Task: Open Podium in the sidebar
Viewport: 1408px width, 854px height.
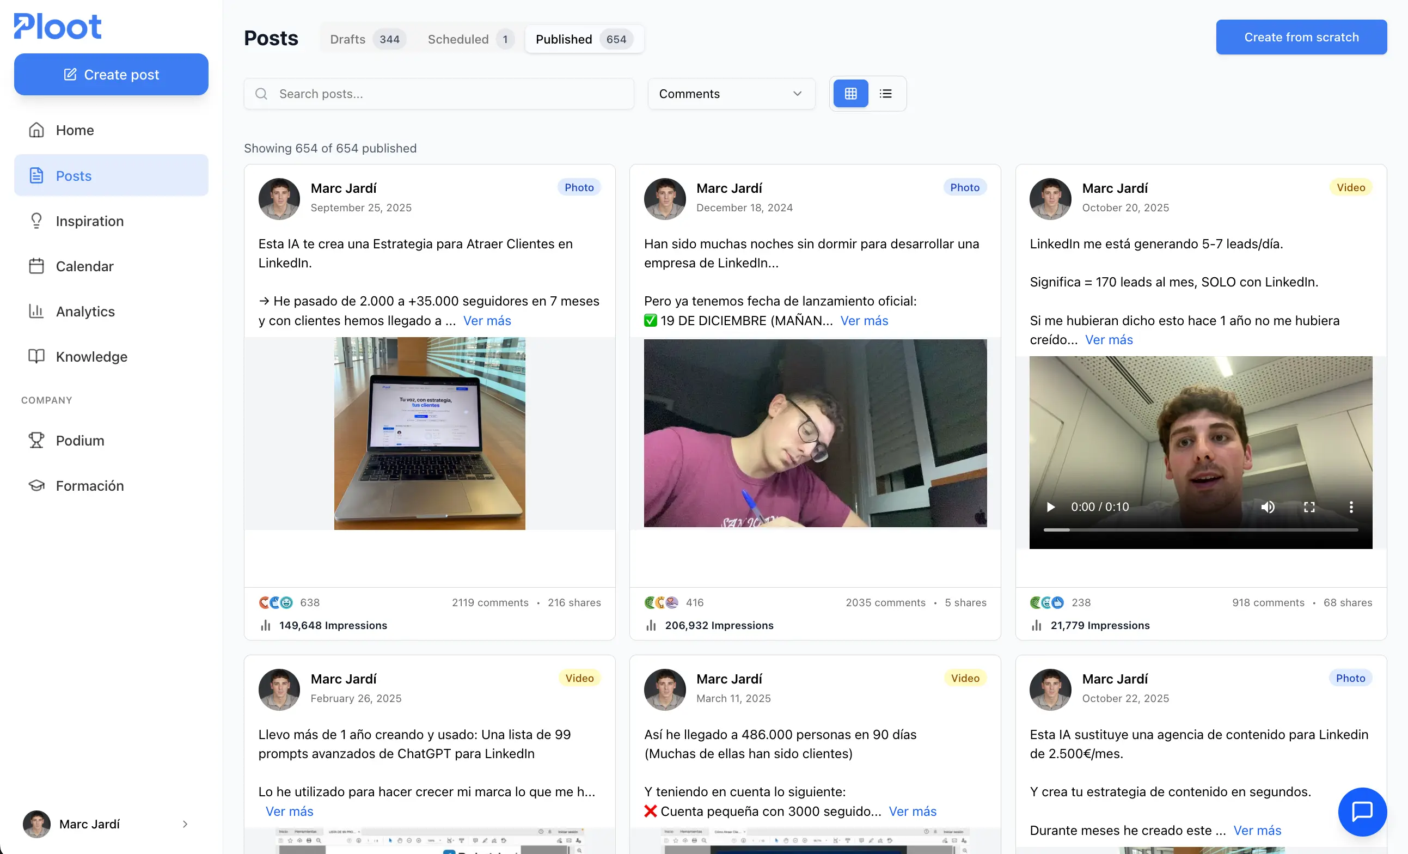Action: (x=111, y=440)
